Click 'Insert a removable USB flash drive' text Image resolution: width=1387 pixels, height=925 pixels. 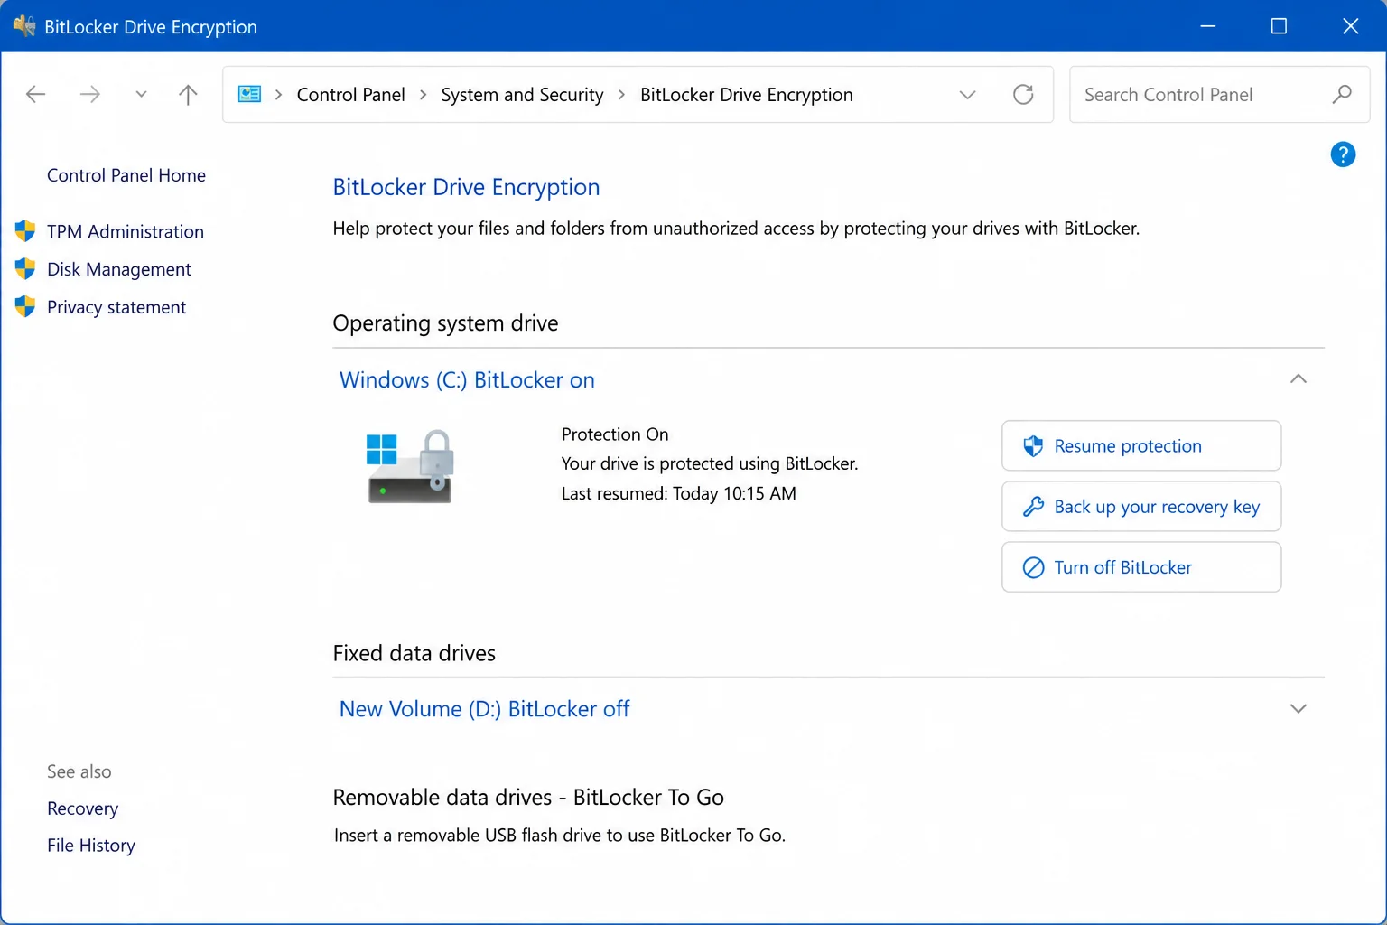[x=560, y=836]
